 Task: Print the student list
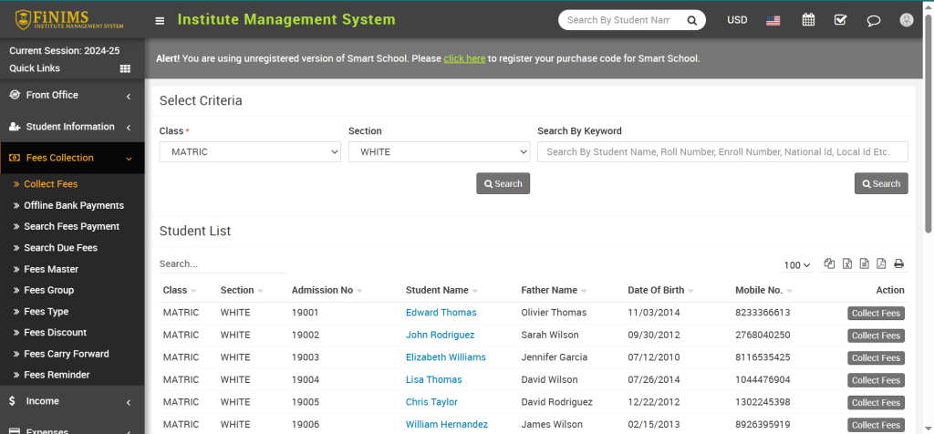[x=898, y=264]
